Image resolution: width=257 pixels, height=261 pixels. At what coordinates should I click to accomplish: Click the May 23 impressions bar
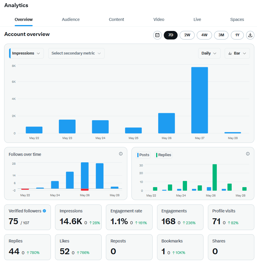(67, 126)
